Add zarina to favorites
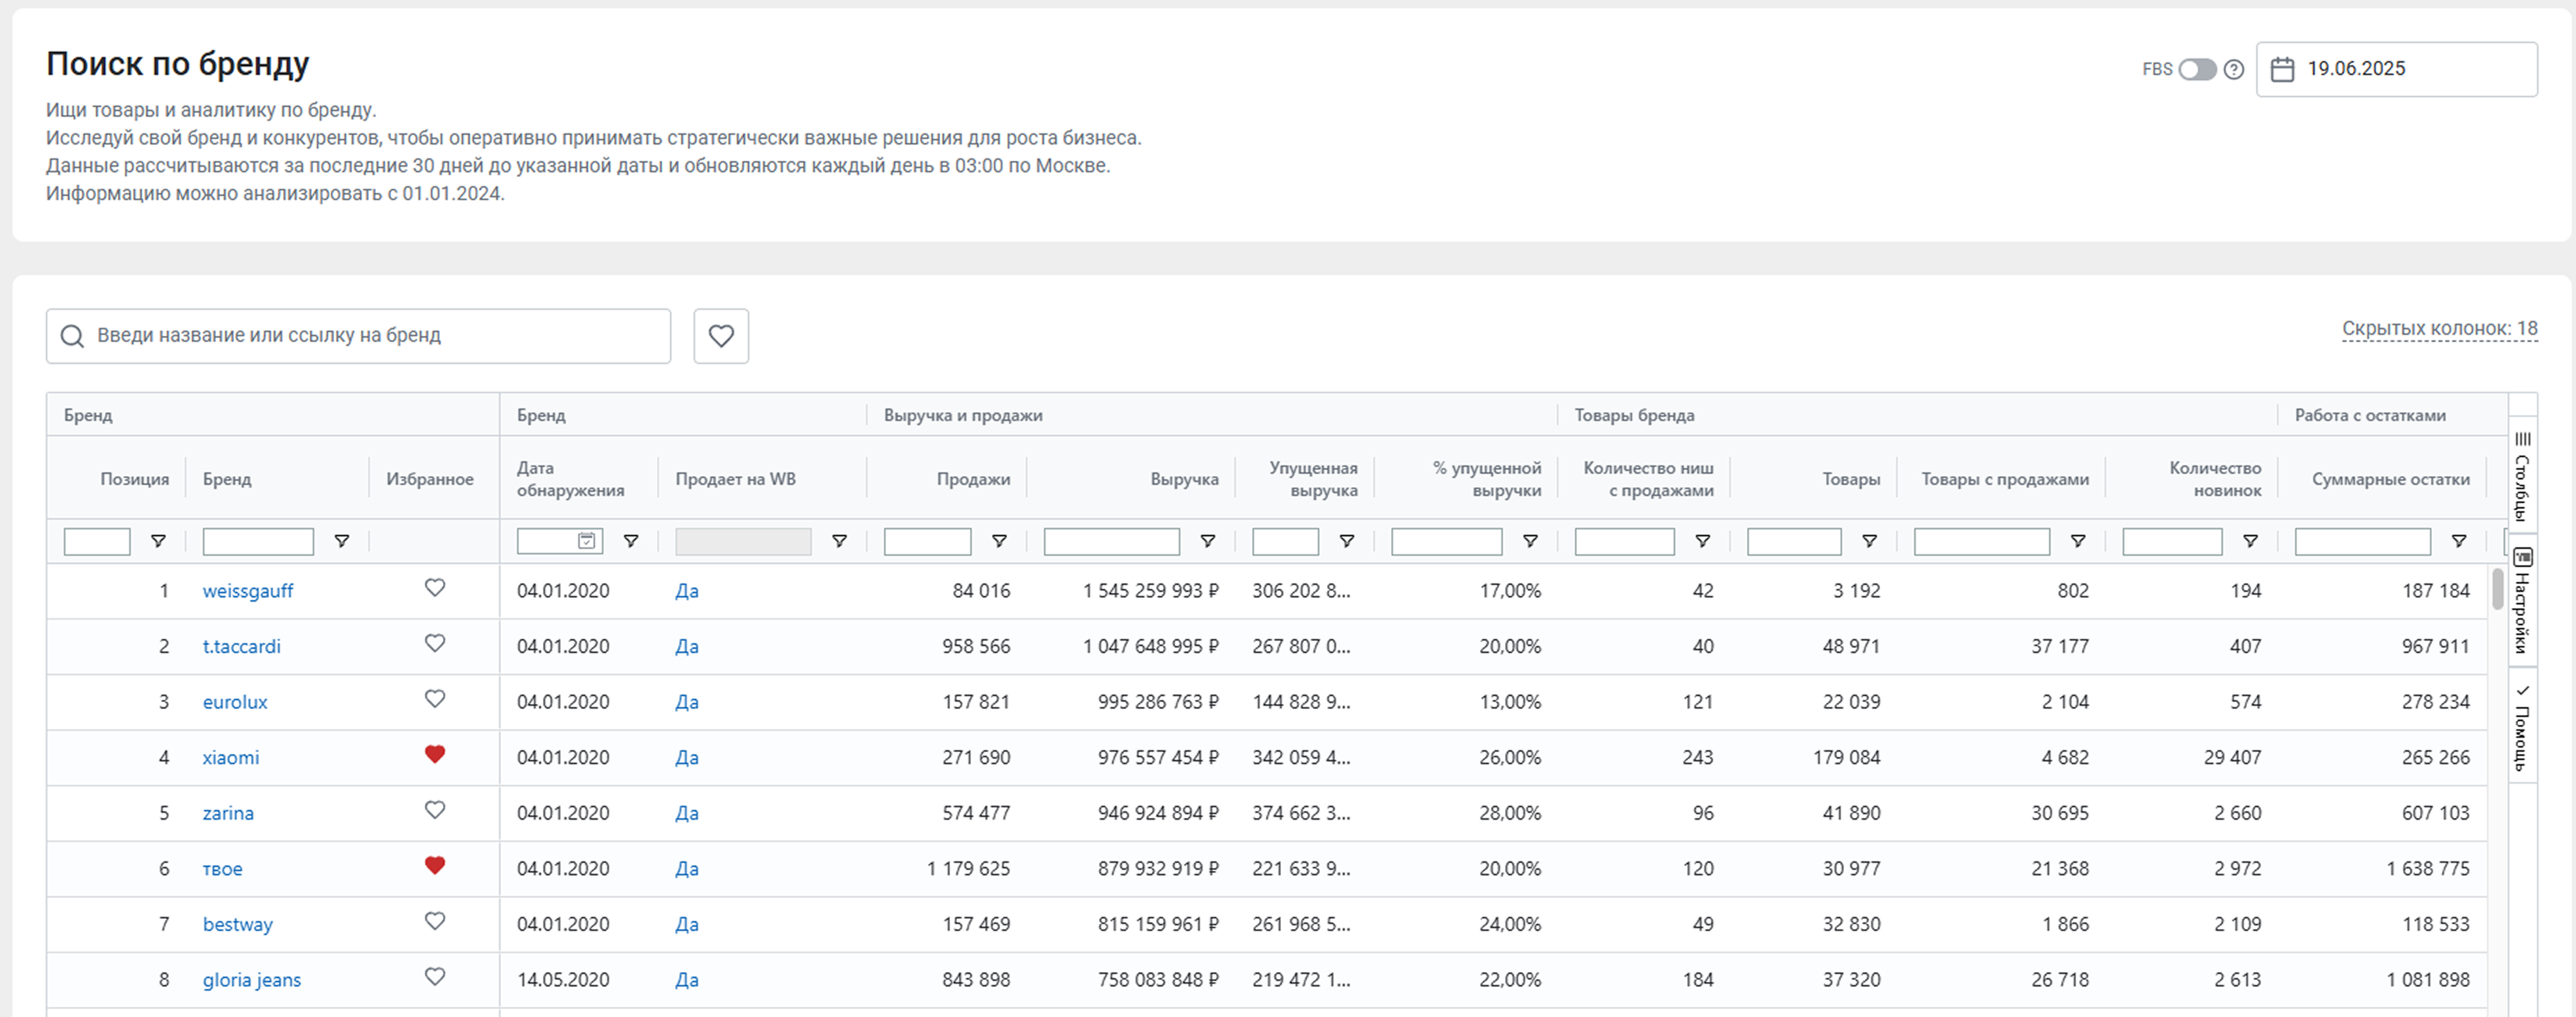Image resolution: width=2576 pixels, height=1017 pixels. [434, 810]
